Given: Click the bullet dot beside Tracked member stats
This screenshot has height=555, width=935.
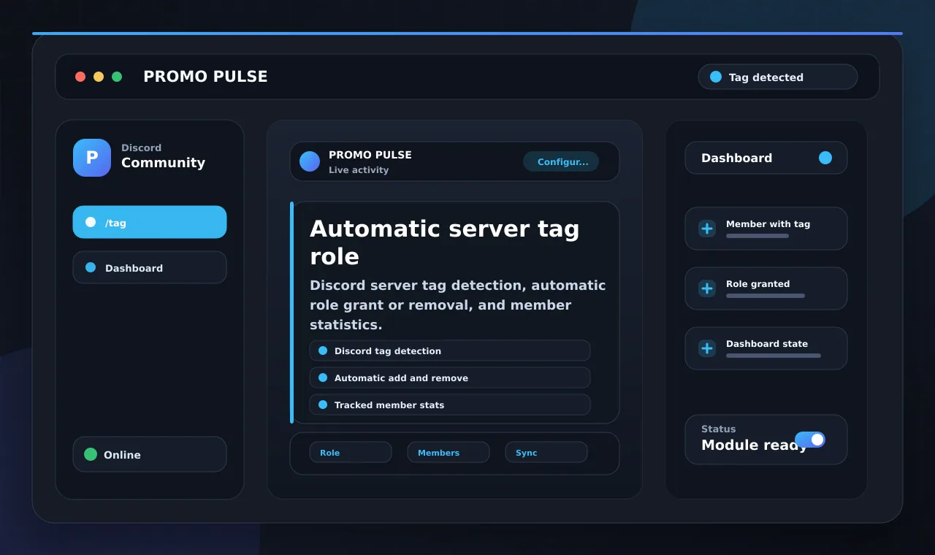Looking at the screenshot, I should 323,405.
